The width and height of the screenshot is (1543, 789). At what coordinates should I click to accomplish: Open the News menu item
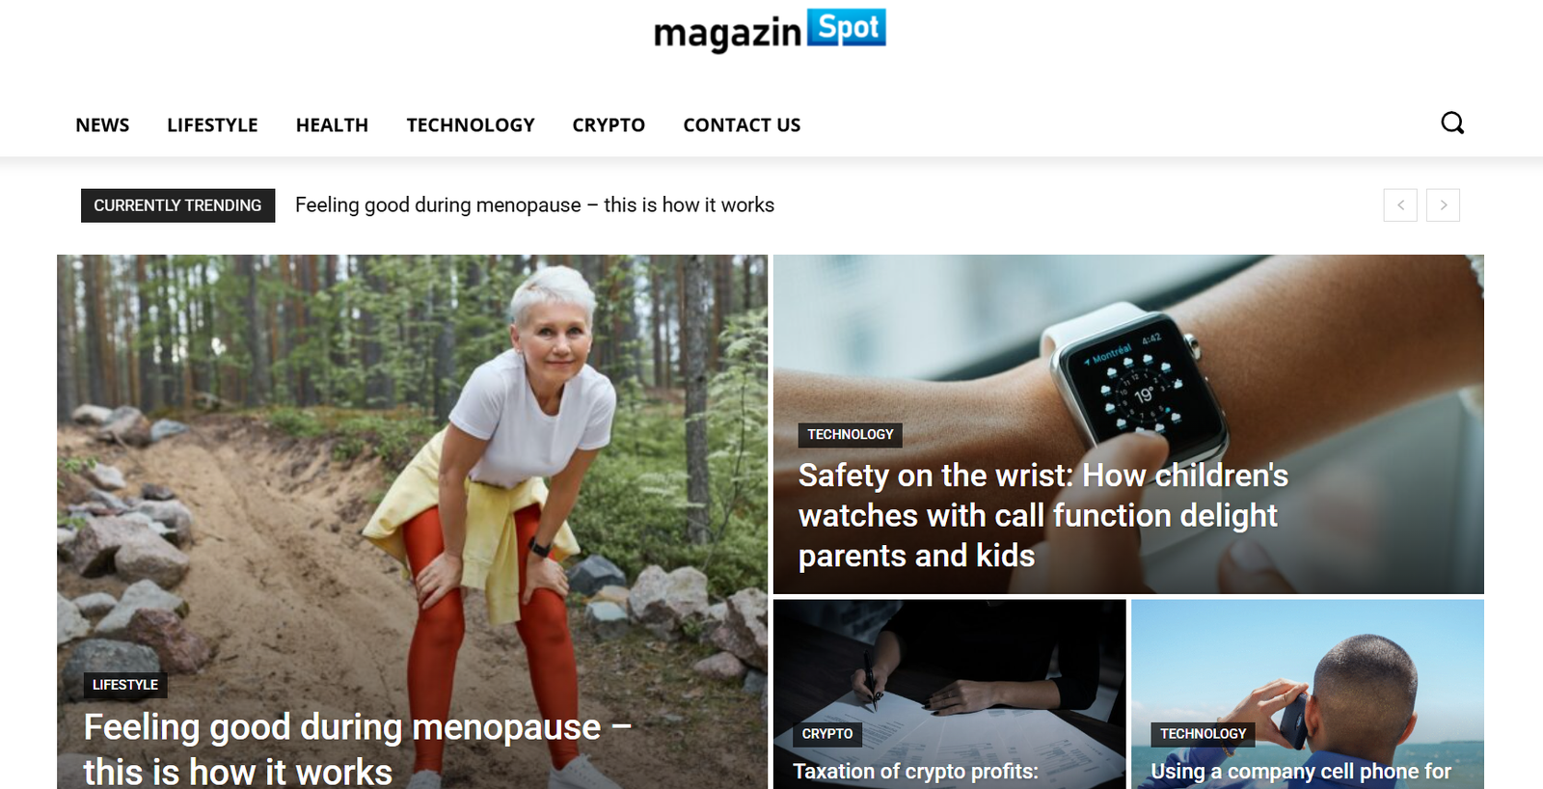click(x=102, y=125)
